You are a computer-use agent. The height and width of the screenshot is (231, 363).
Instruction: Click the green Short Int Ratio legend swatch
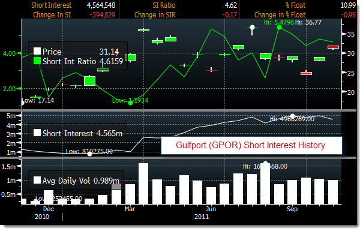tap(37, 61)
